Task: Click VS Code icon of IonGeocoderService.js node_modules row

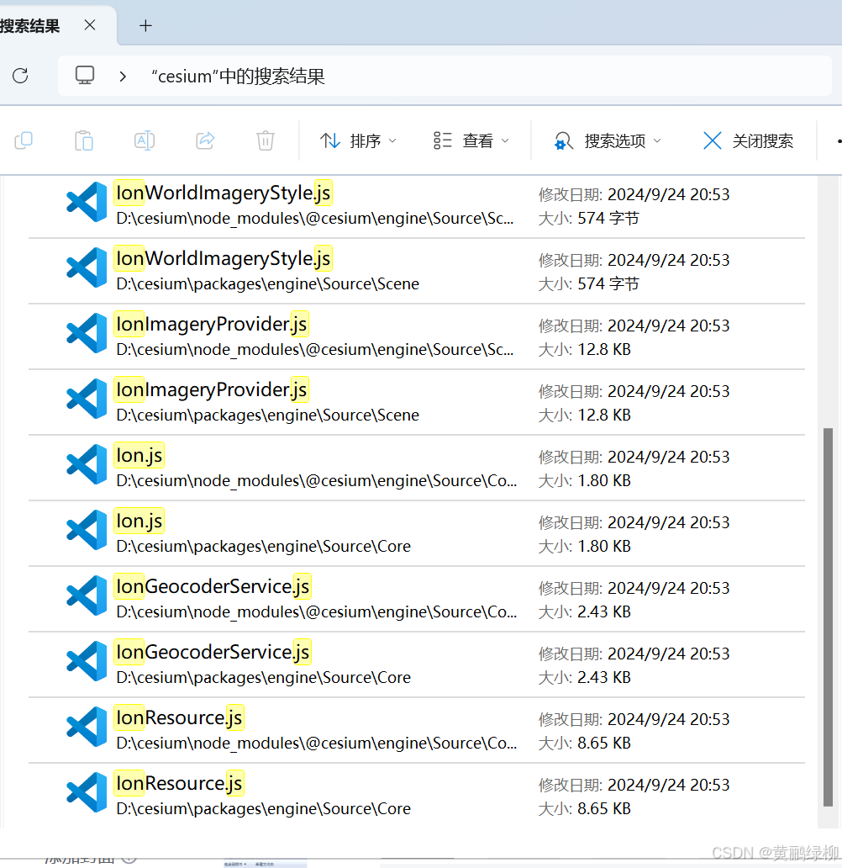Action: point(87,595)
